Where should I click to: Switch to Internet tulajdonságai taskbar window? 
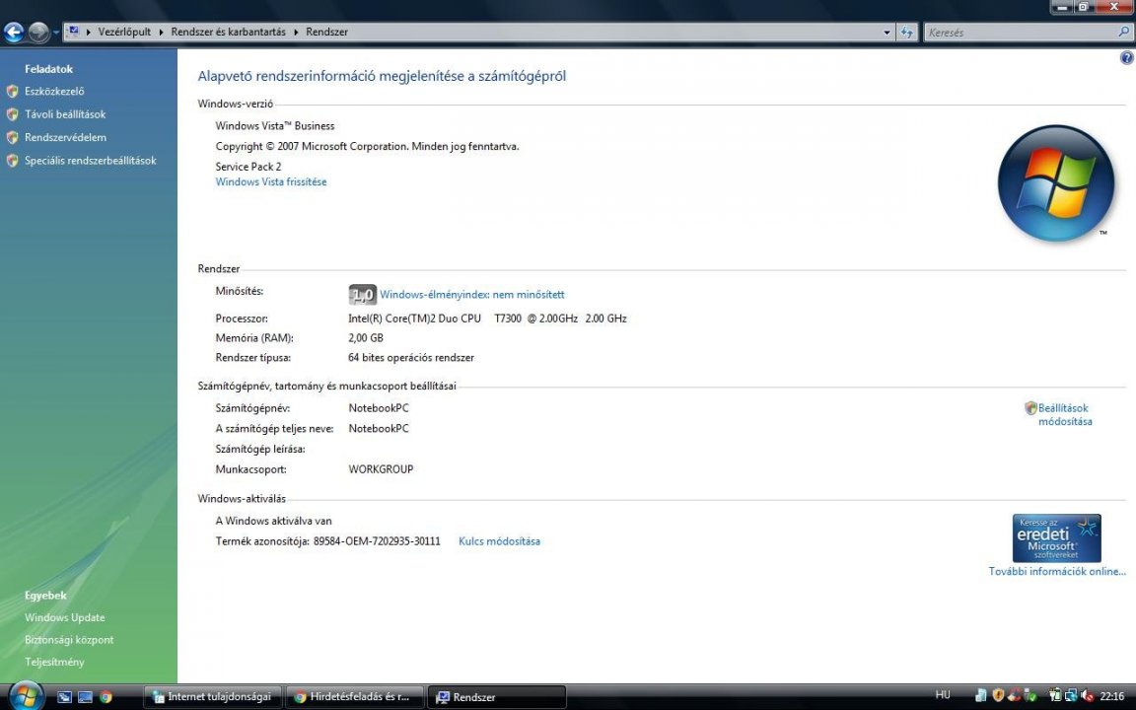click(x=212, y=697)
